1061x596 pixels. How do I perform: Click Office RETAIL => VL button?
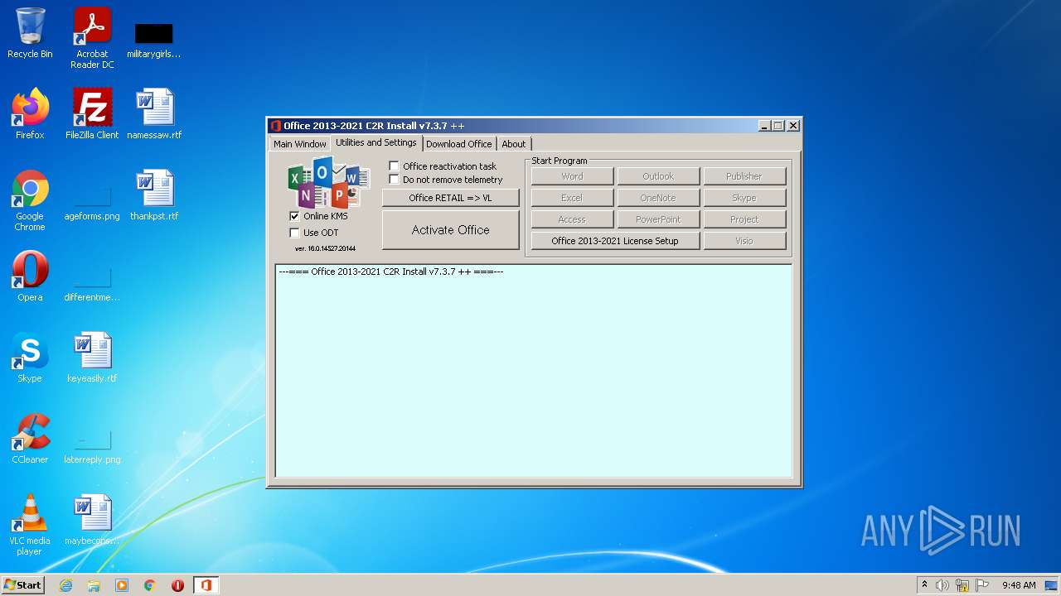click(x=451, y=198)
